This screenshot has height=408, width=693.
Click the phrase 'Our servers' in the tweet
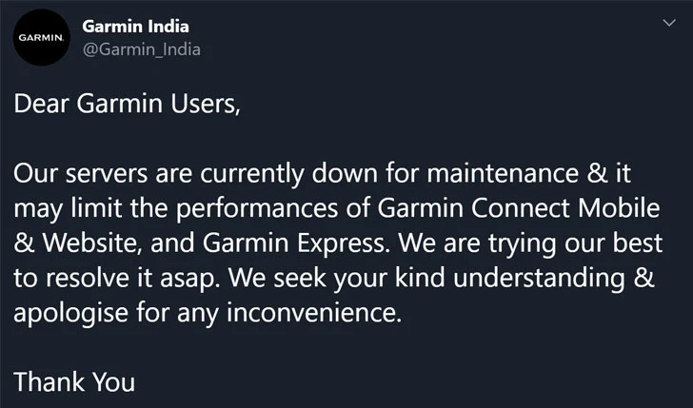tap(80, 173)
